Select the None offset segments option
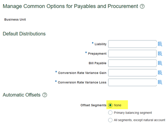Screen dimensions: 167x125 coord(110,105)
